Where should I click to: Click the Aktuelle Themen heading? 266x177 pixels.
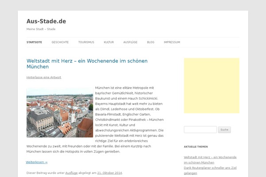(x=196, y=146)
